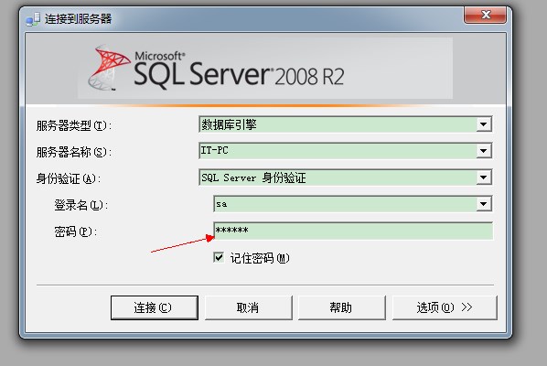Close the 连接到服务器 dialog
This screenshot has width=547, height=366.
tap(485, 15)
